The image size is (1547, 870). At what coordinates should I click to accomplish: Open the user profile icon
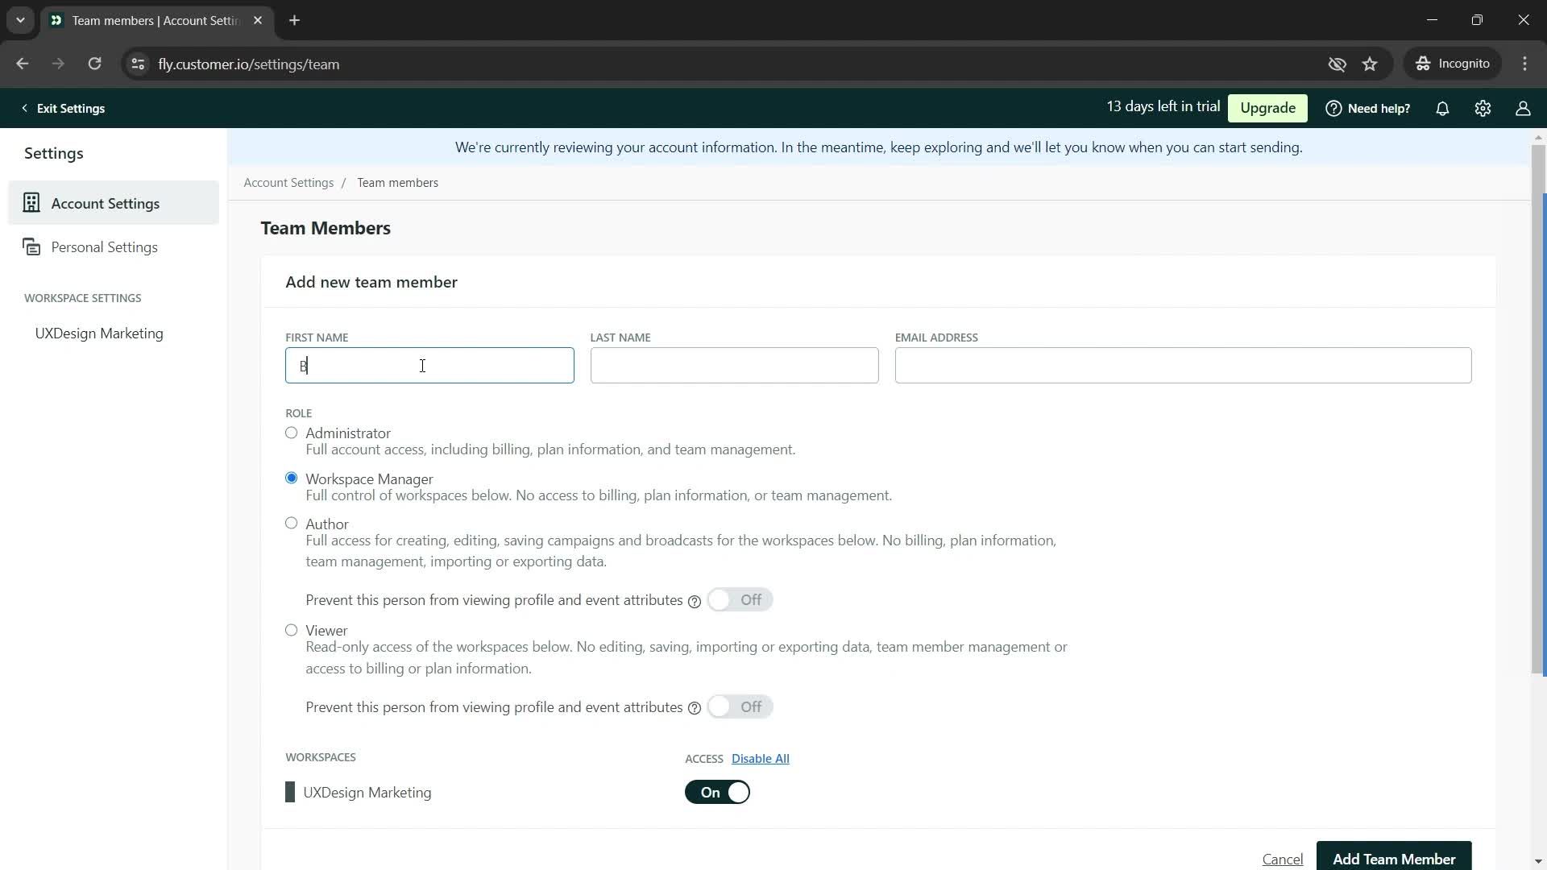[1523, 108]
